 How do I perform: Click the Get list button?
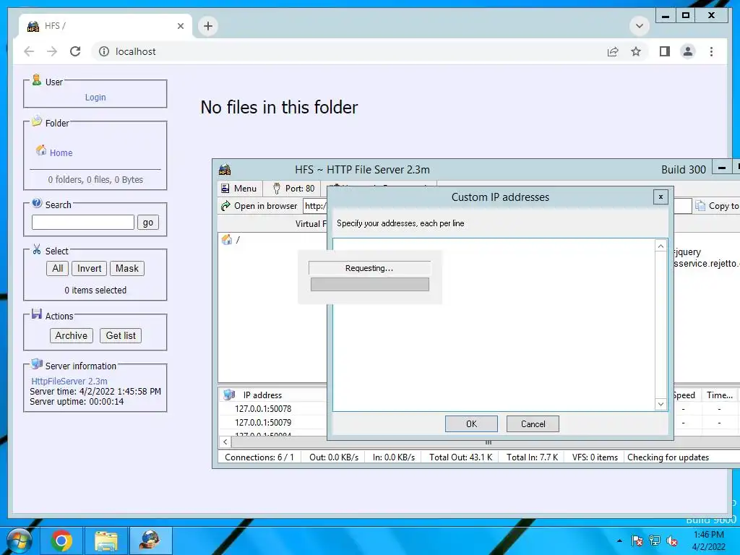(x=121, y=335)
